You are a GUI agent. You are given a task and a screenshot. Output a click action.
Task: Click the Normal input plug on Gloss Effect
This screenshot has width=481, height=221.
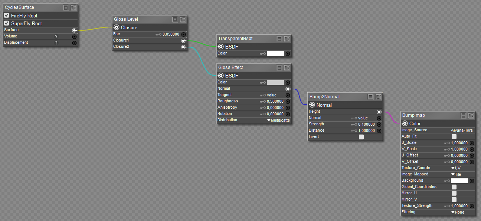[x=288, y=89]
